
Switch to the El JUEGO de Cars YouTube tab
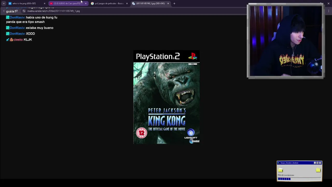click(68, 3)
